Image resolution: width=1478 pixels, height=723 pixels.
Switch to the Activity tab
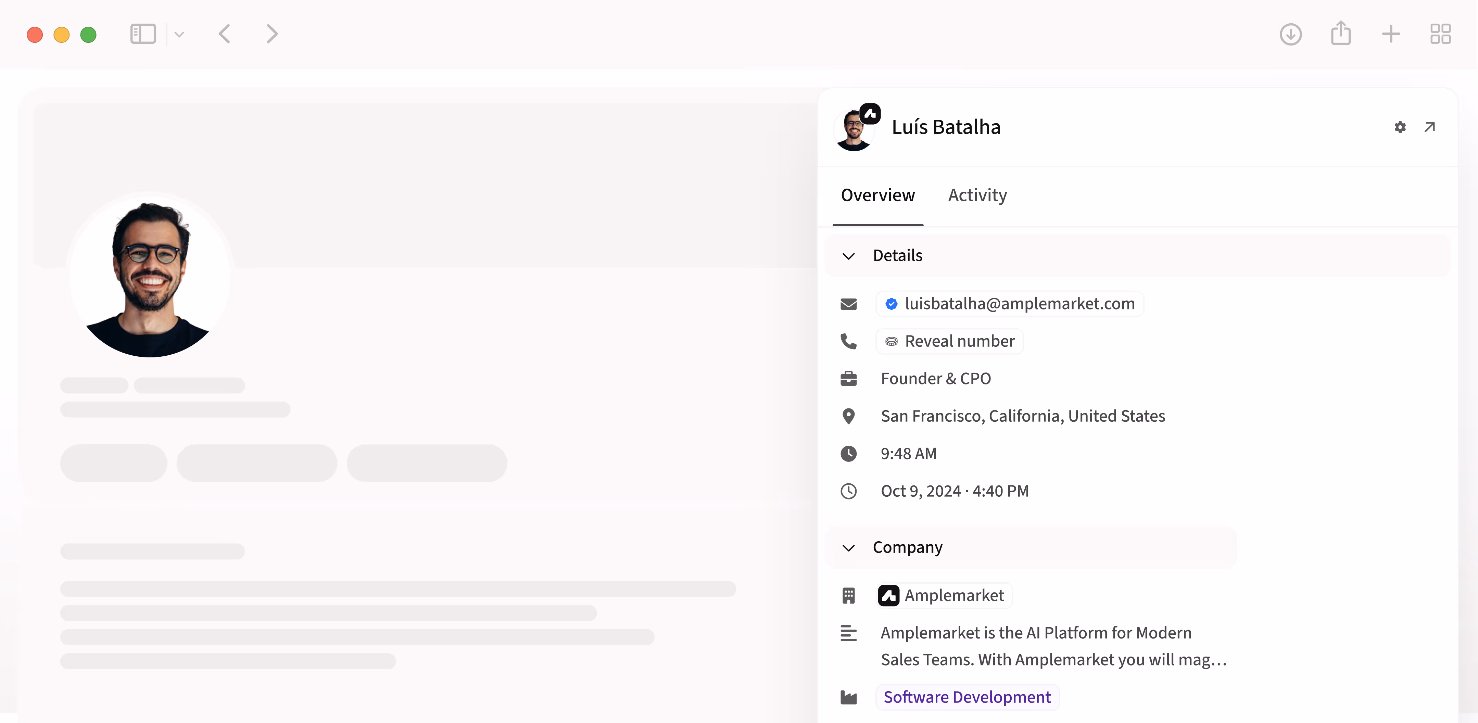pyautogui.click(x=977, y=196)
